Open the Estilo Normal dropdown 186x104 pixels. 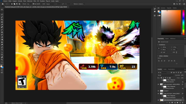50,4
